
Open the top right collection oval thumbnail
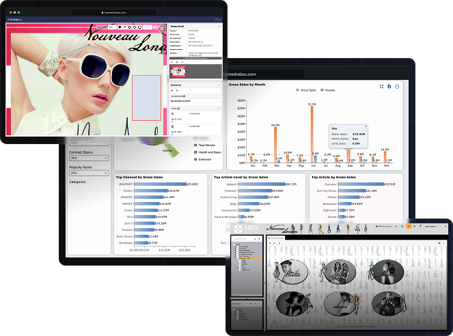point(387,272)
